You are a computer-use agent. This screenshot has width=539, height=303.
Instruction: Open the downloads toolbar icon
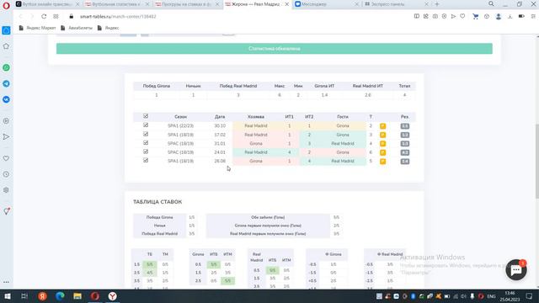click(x=510, y=17)
